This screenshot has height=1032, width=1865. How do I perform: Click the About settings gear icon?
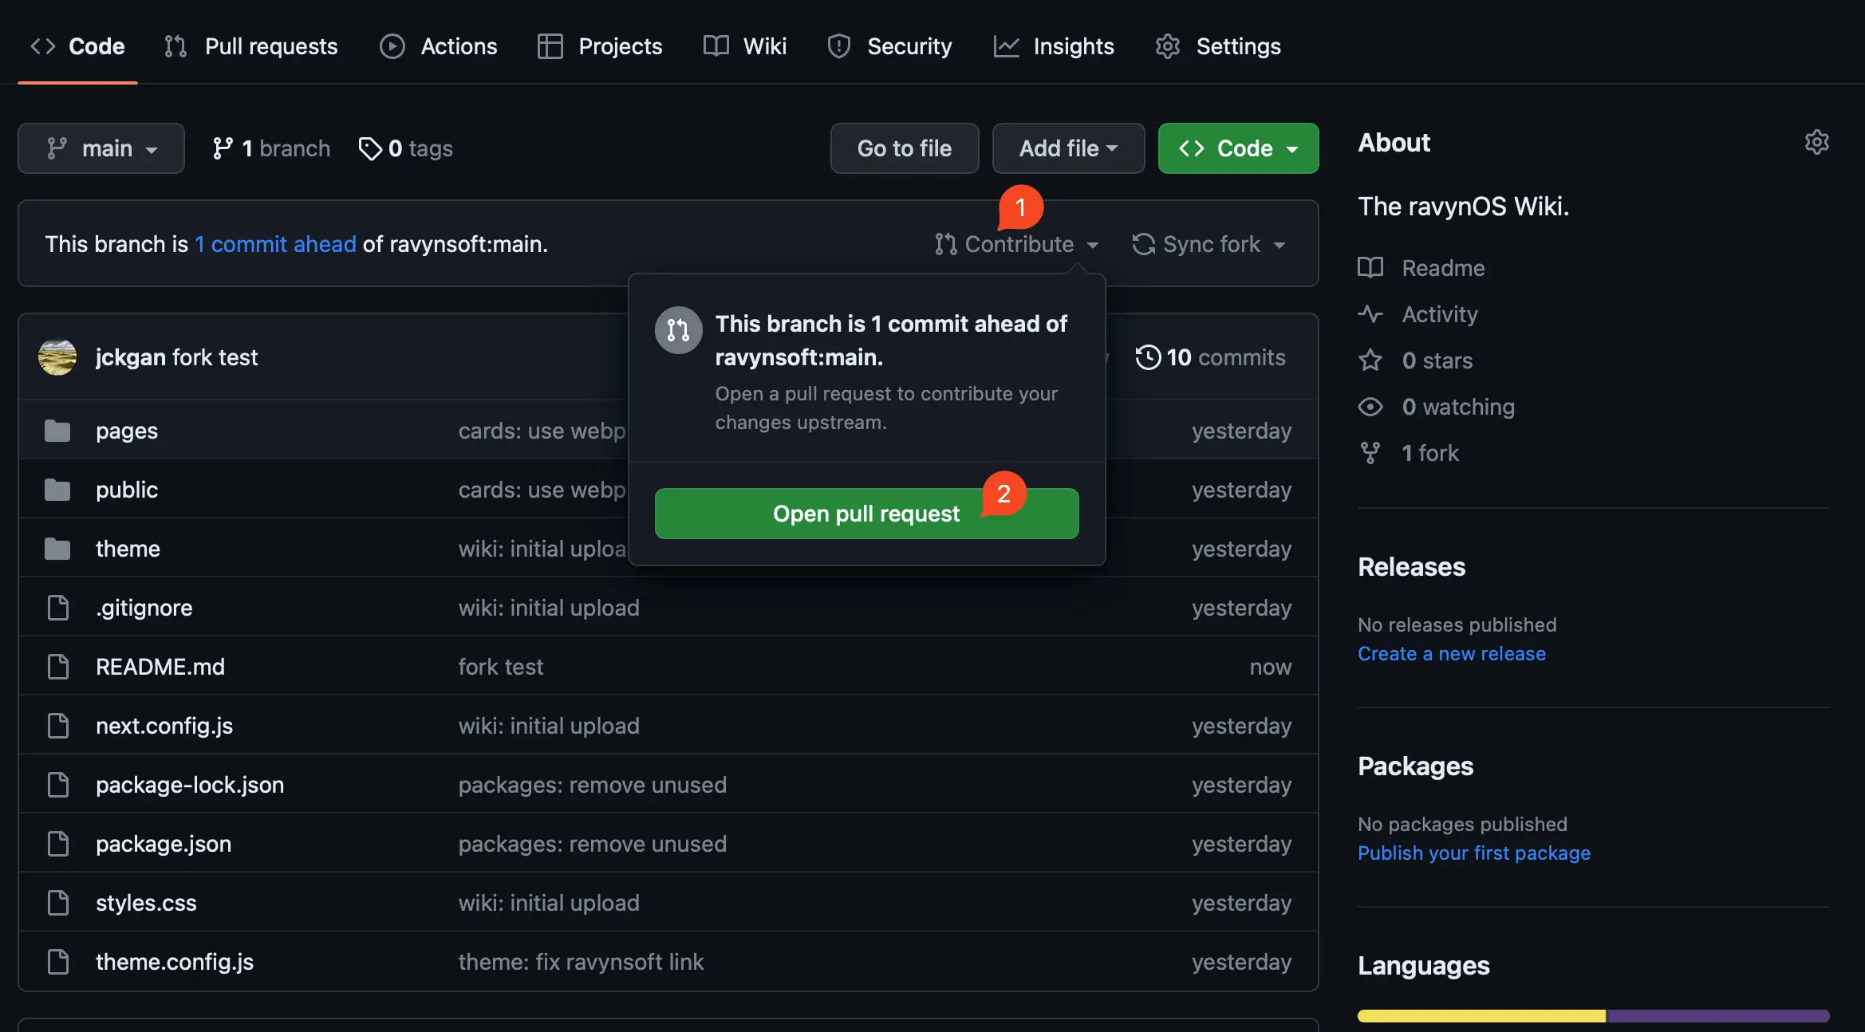pos(1816,142)
